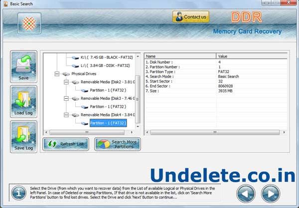Click the '7. Size :' row
Viewport: 299px width, 208px height.
click(216, 91)
